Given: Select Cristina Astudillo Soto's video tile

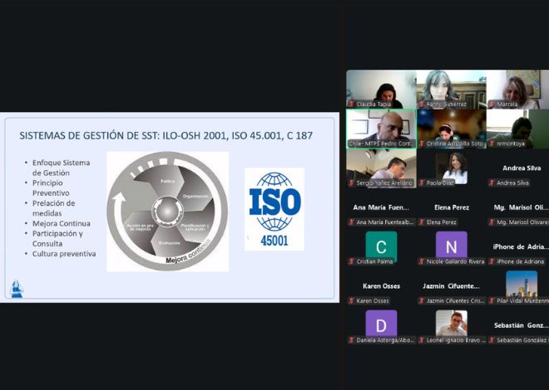Looking at the screenshot, I should pos(451,129).
